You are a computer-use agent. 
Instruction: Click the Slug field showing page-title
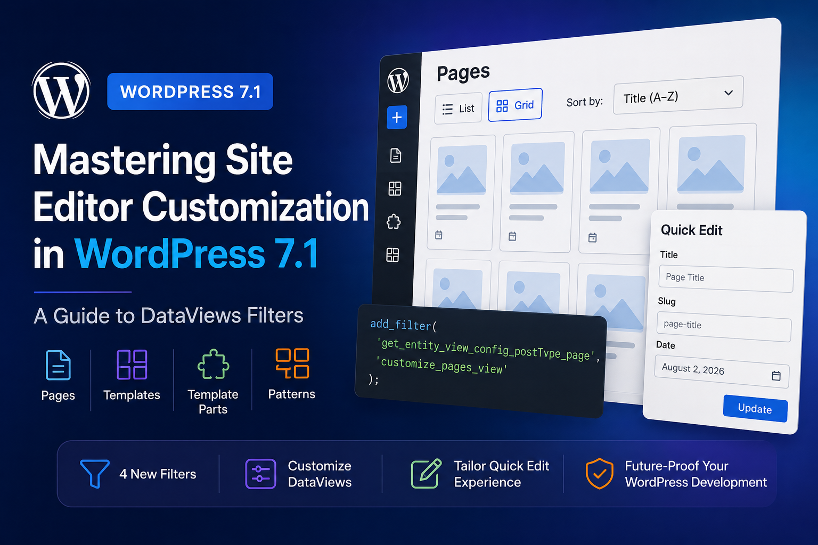[x=724, y=327]
